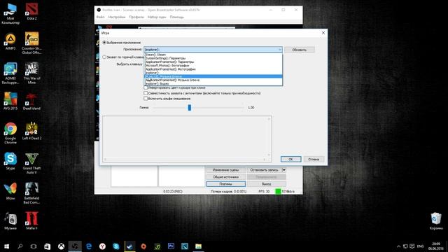This screenshot has height=252, width=448.
Task: Open the 'Набор сцен' menu
Action: [x=157, y=17]
